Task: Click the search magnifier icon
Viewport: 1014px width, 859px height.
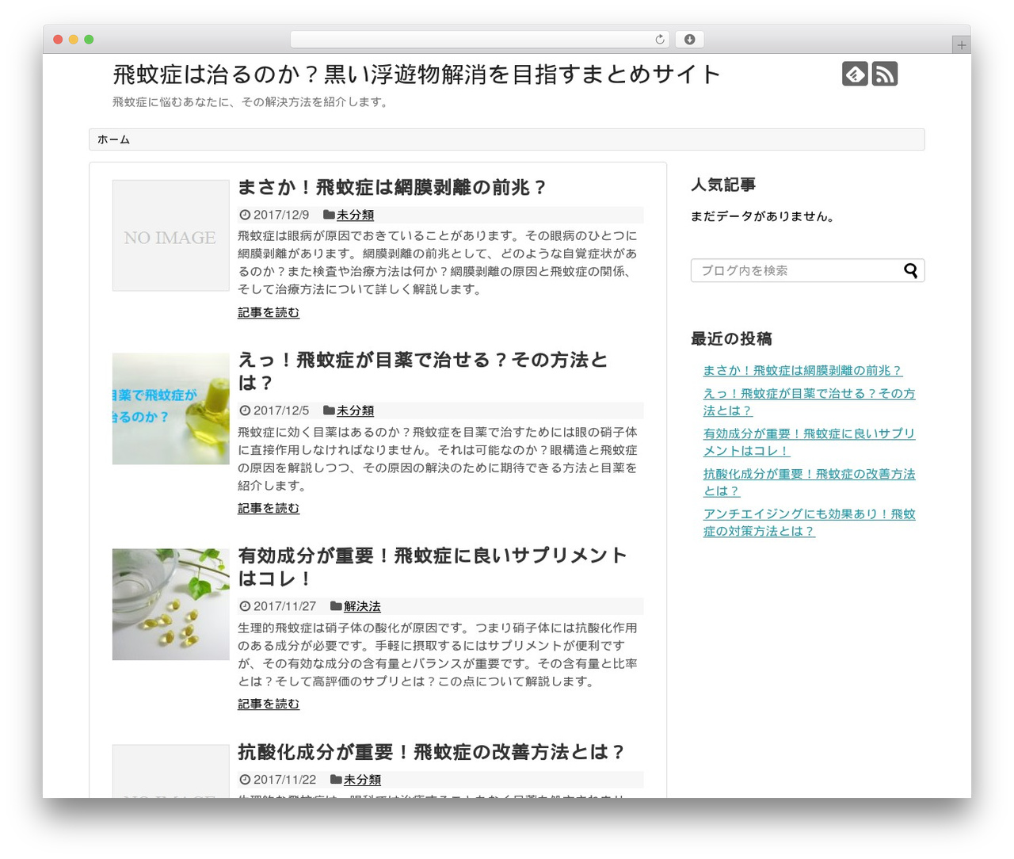Action: (x=911, y=271)
